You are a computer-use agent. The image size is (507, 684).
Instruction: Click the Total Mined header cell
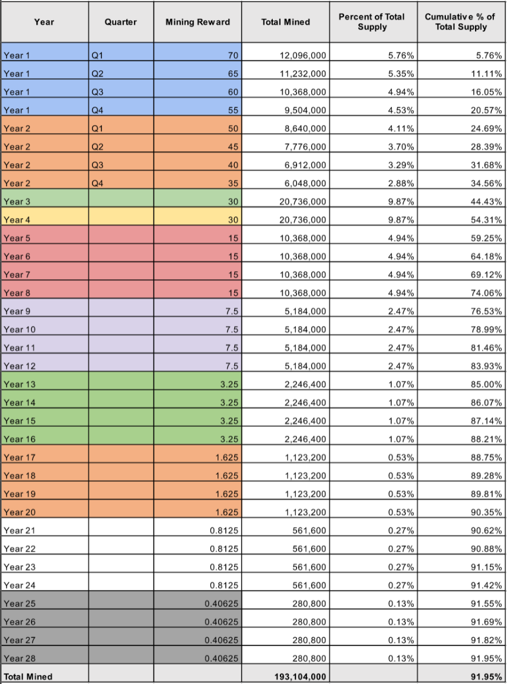tap(286, 22)
